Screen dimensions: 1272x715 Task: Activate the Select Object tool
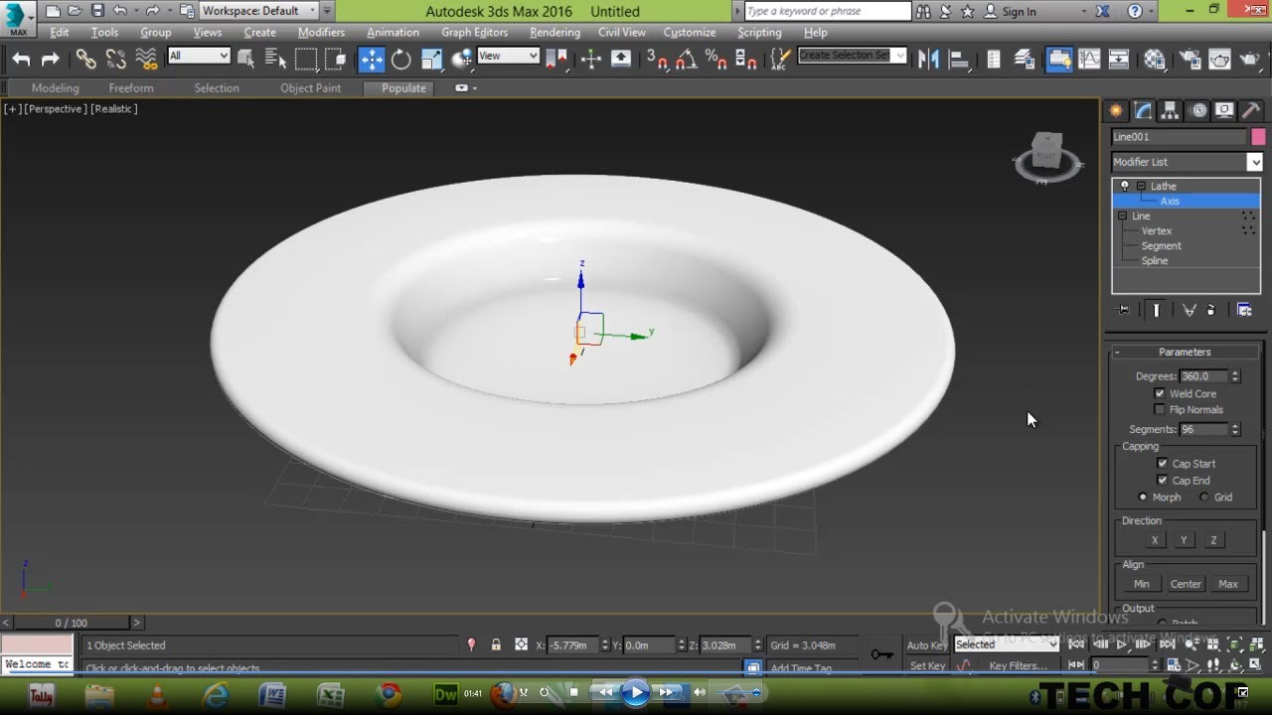(246, 60)
